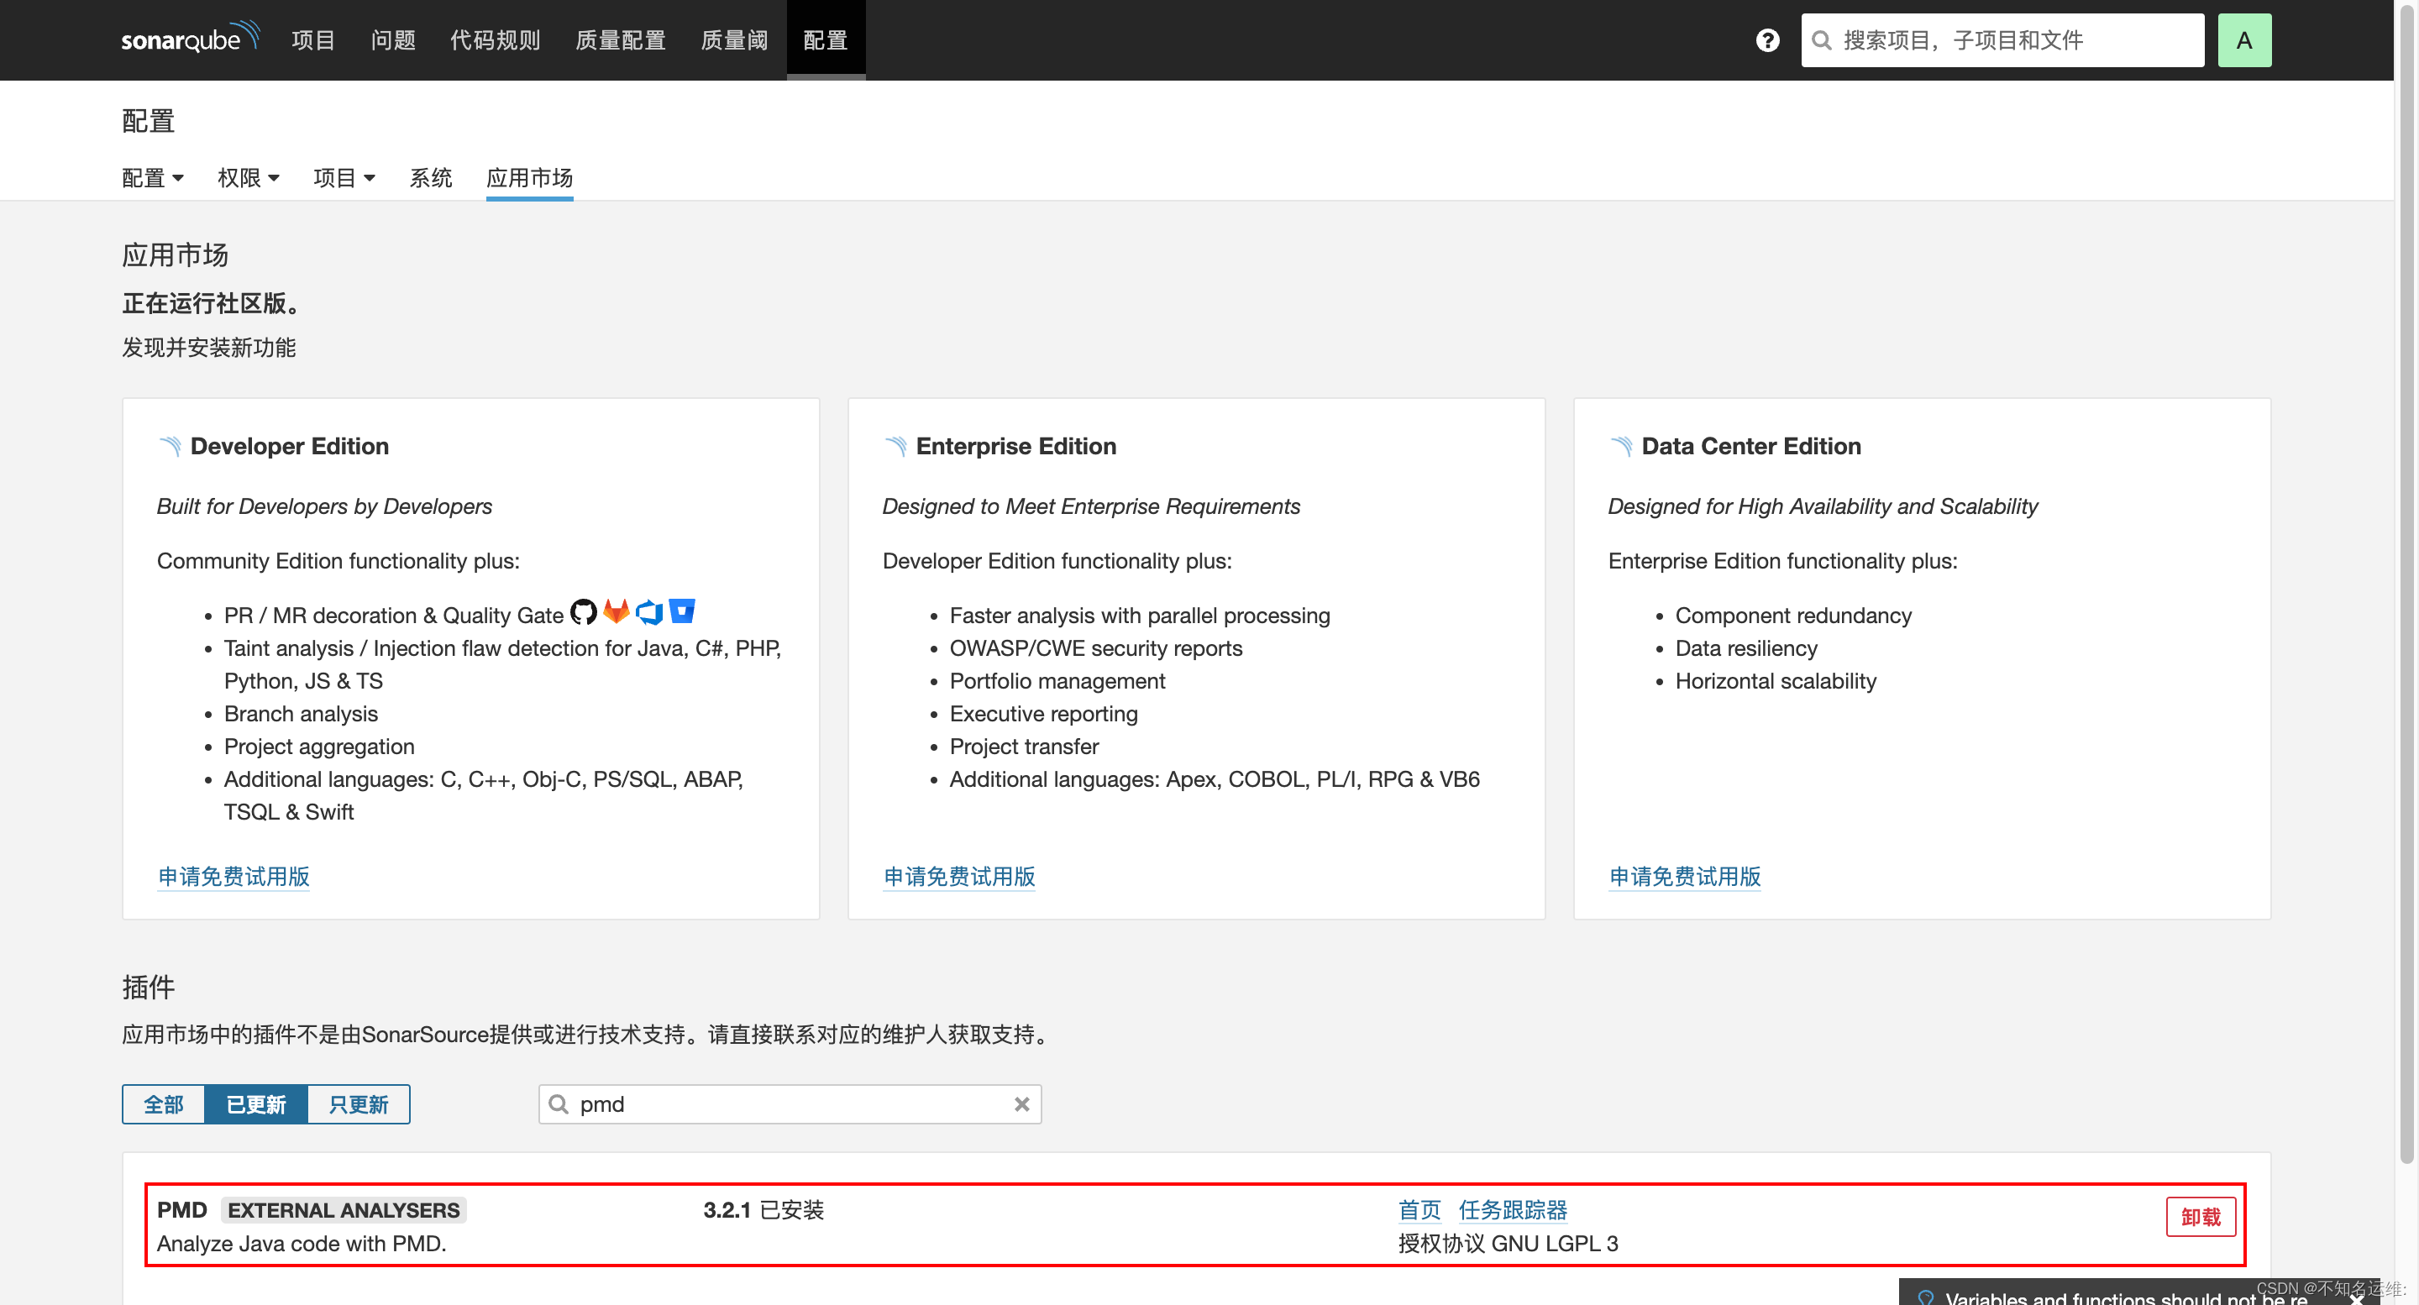Viewport: 2419px width, 1305px height.
Task: Click the GitLab fox icon
Action: click(616, 612)
